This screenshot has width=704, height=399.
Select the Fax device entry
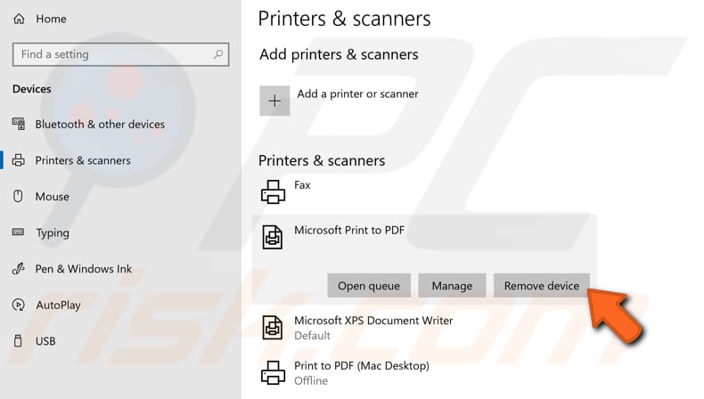(x=302, y=185)
